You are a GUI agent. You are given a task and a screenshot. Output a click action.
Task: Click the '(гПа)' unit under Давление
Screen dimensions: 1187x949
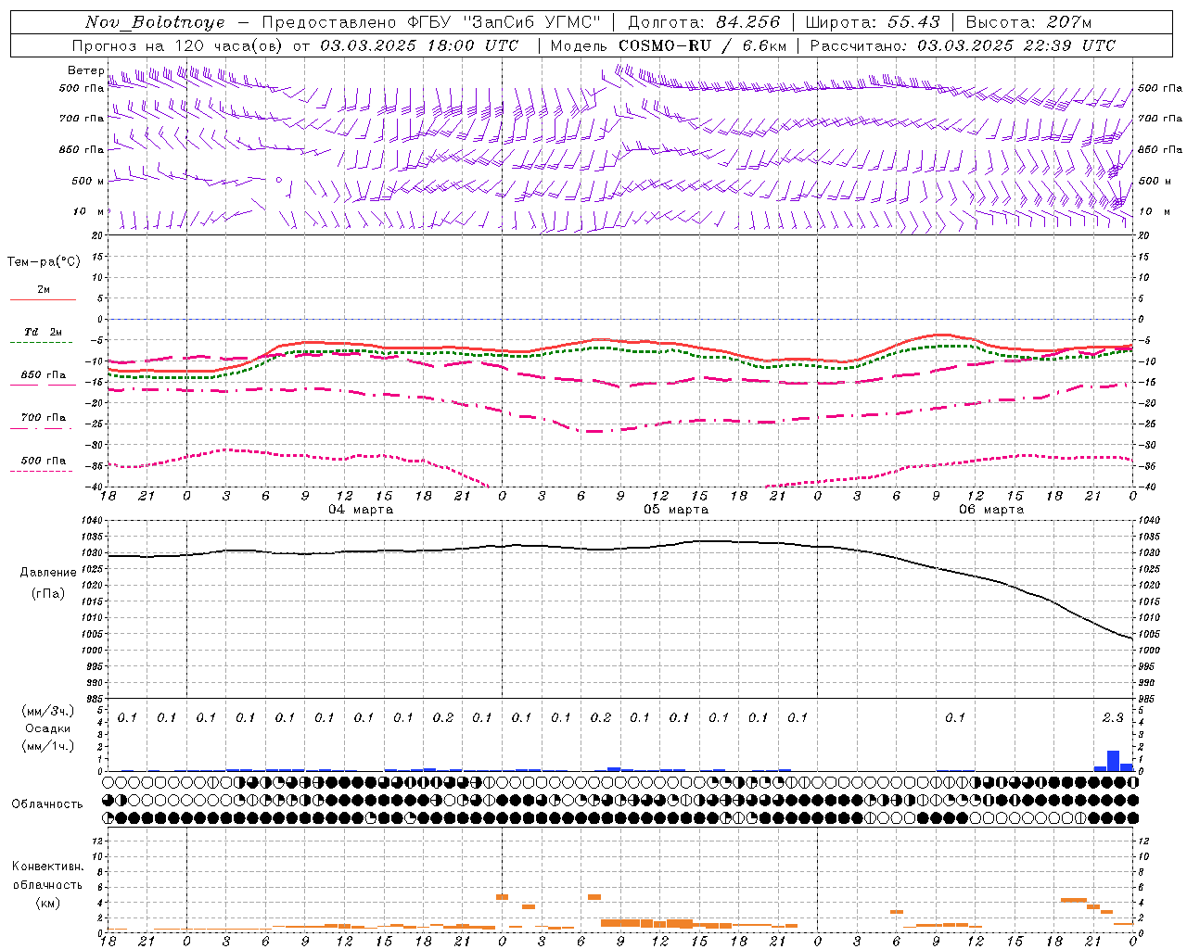pos(48,594)
